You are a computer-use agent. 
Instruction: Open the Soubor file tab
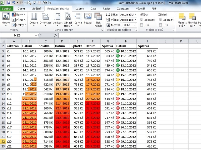(7, 8)
